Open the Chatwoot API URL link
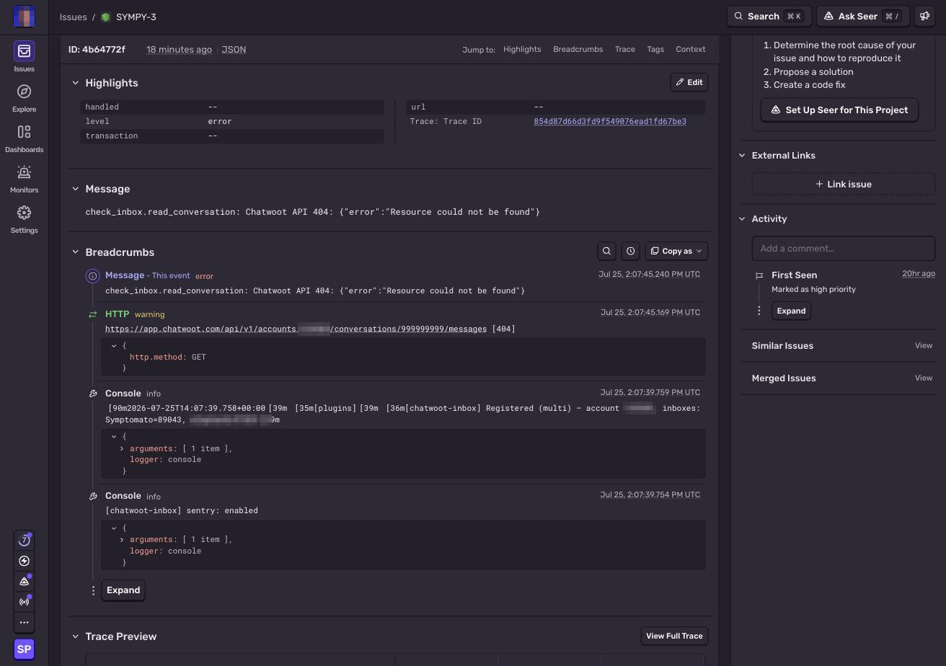The width and height of the screenshot is (946, 666). coord(296,329)
